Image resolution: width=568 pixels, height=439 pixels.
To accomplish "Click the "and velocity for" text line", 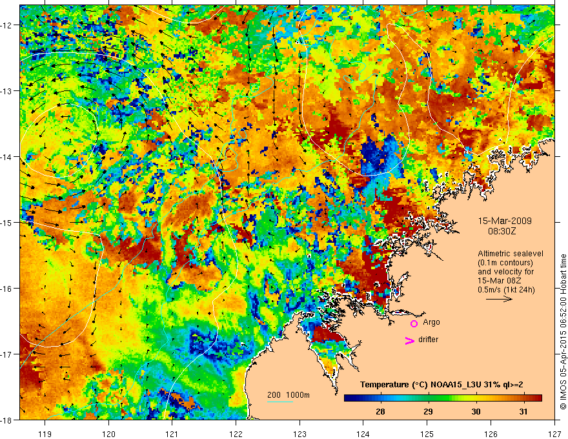I will tap(505, 272).
